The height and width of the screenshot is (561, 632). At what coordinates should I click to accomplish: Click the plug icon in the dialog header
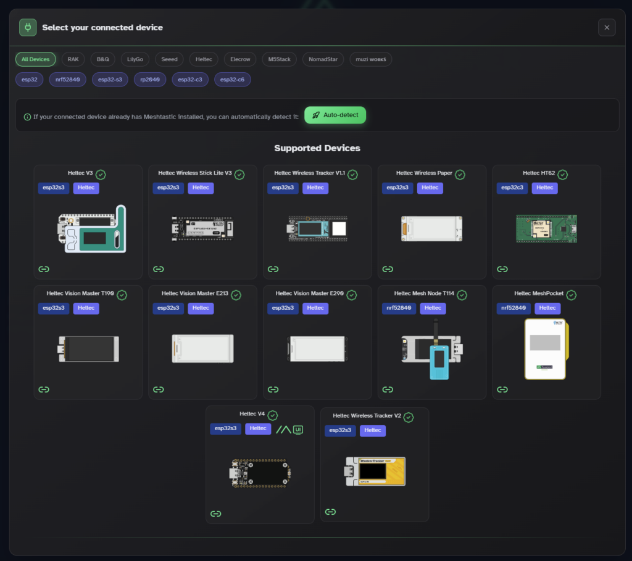coord(28,27)
